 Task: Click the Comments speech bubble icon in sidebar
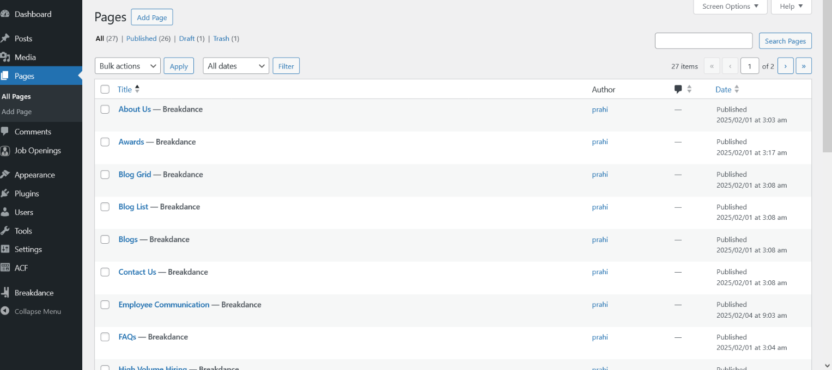point(5,132)
